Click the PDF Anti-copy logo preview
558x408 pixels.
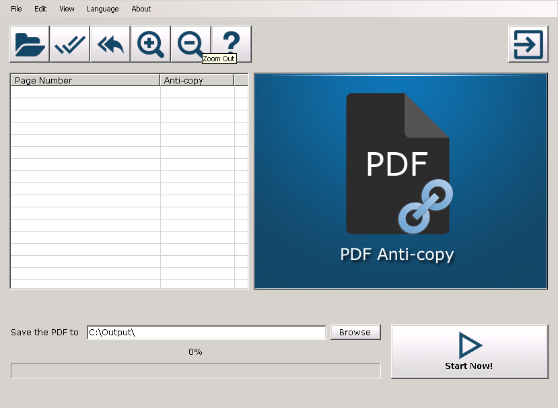pos(400,180)
